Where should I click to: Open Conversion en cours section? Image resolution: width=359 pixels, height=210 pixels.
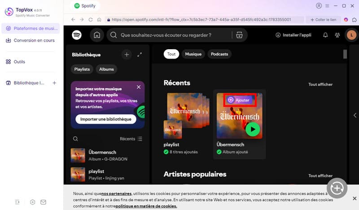click(31, 40)
